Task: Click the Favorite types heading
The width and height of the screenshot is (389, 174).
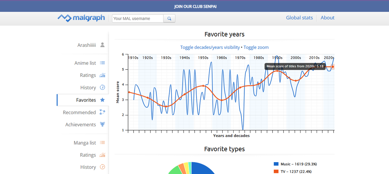Action: [x=224, y=149]
